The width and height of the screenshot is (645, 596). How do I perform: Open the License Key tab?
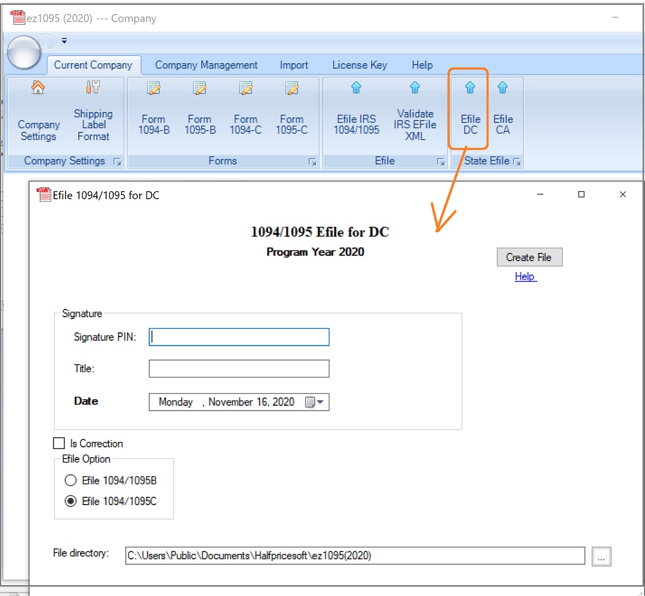pyautogui.click(x=360, y=65)
